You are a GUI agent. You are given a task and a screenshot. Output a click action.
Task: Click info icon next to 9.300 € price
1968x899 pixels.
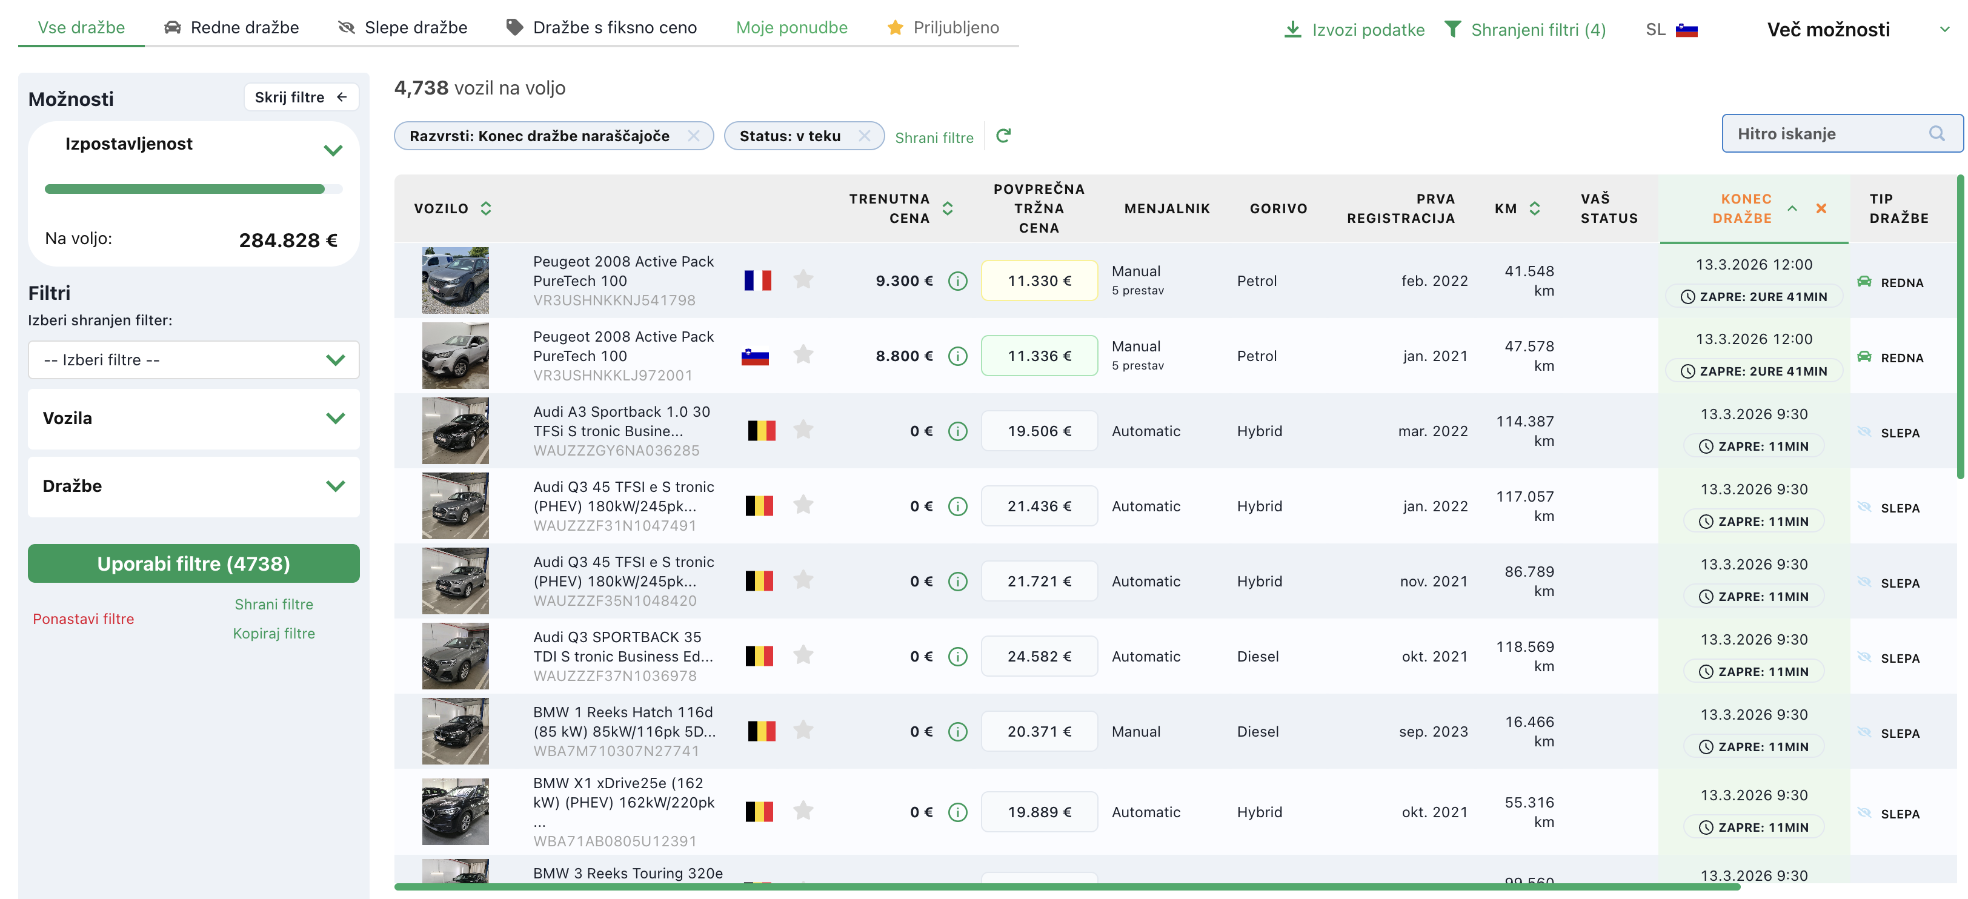[x=957, y=281]
